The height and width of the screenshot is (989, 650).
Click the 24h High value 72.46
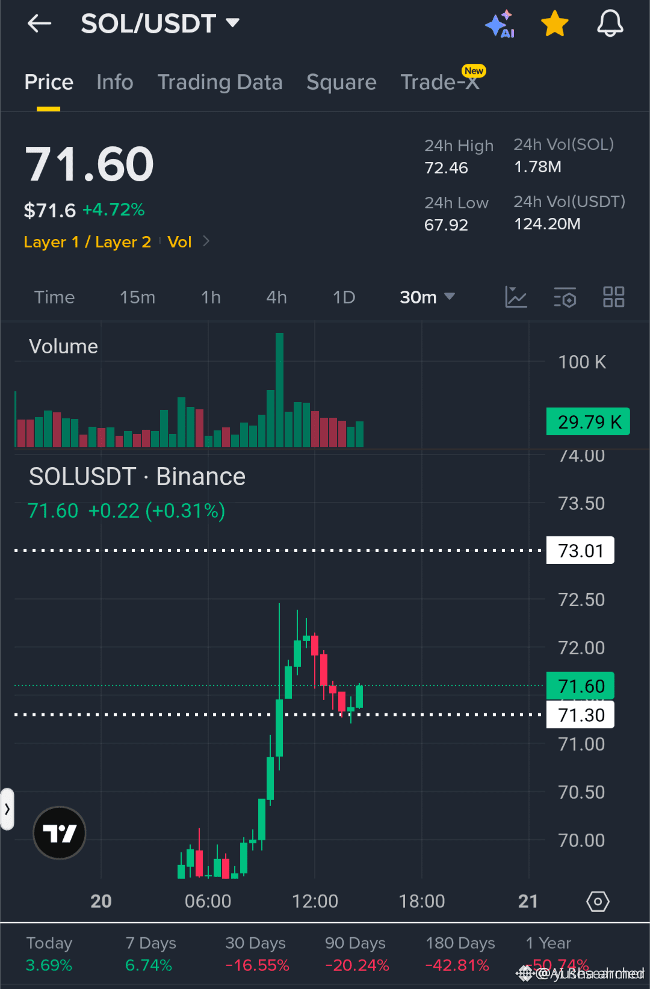(446, 168)
